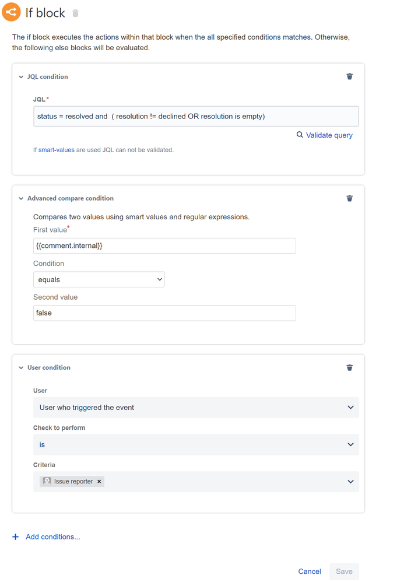
Task: Open the Check to perform dropdown
Action: [x=196, y=445]
